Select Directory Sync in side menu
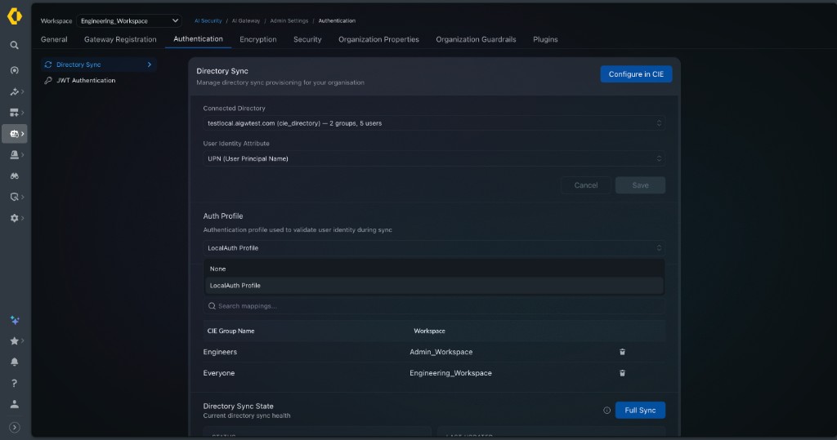This screenshot has height=440, width=837. pyautogui.click(x=99, y=64)
